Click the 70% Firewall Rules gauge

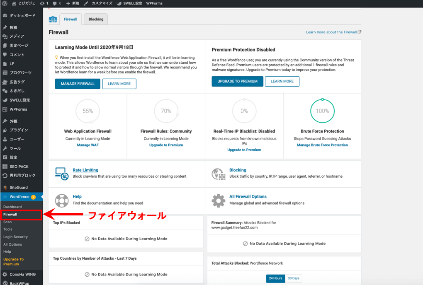tap(166, 111)
